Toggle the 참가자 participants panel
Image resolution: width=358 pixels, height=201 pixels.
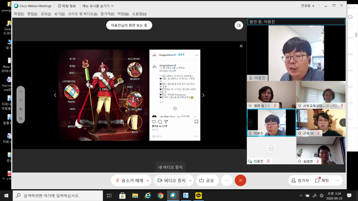[300, 181]
